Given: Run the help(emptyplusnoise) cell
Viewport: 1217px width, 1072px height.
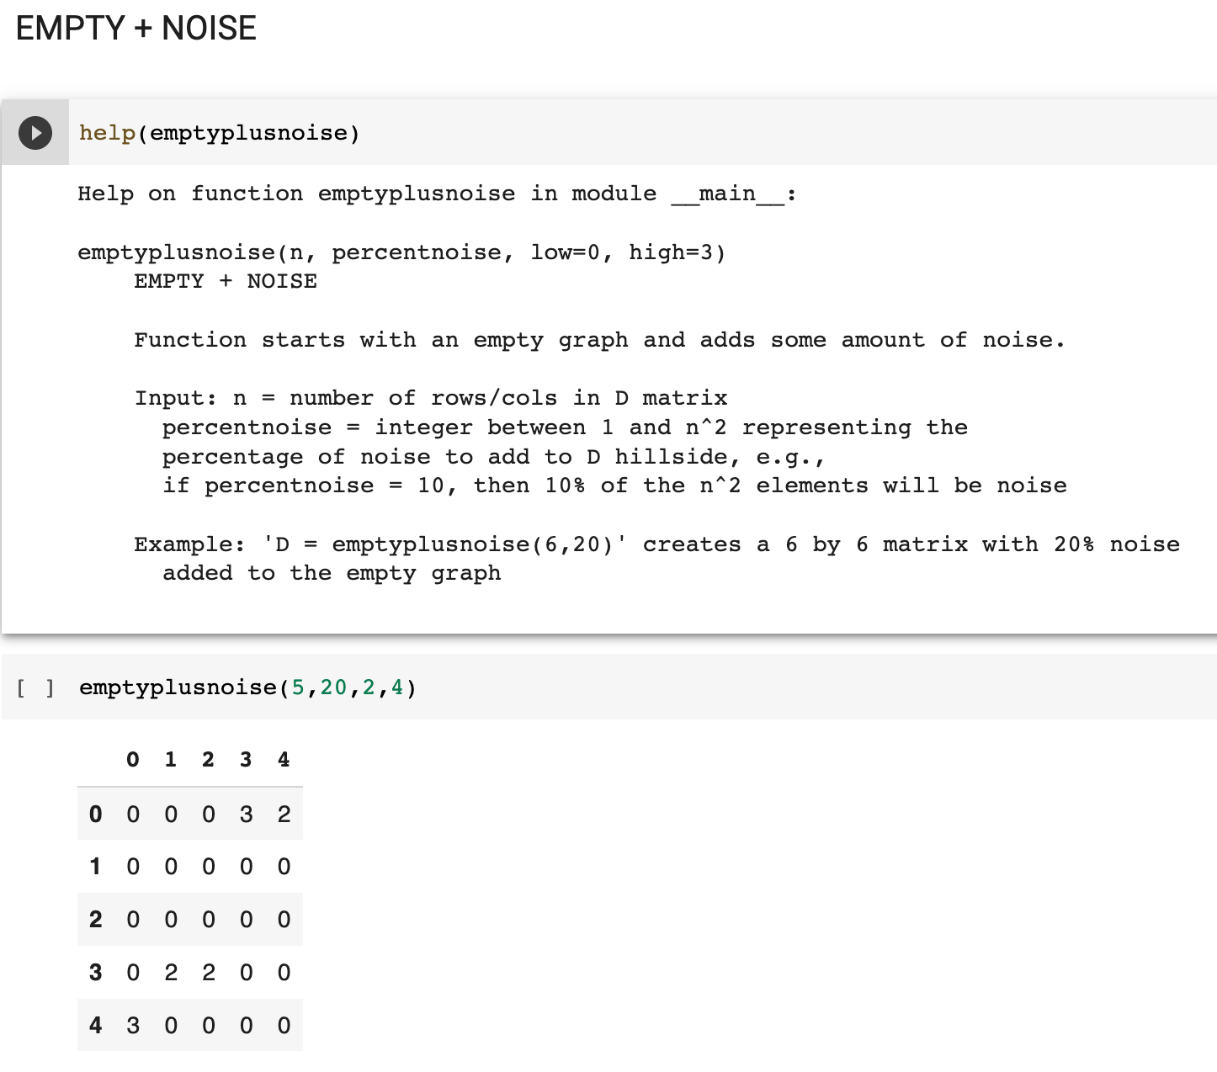Looking at the screenshot, I should 35,133.
